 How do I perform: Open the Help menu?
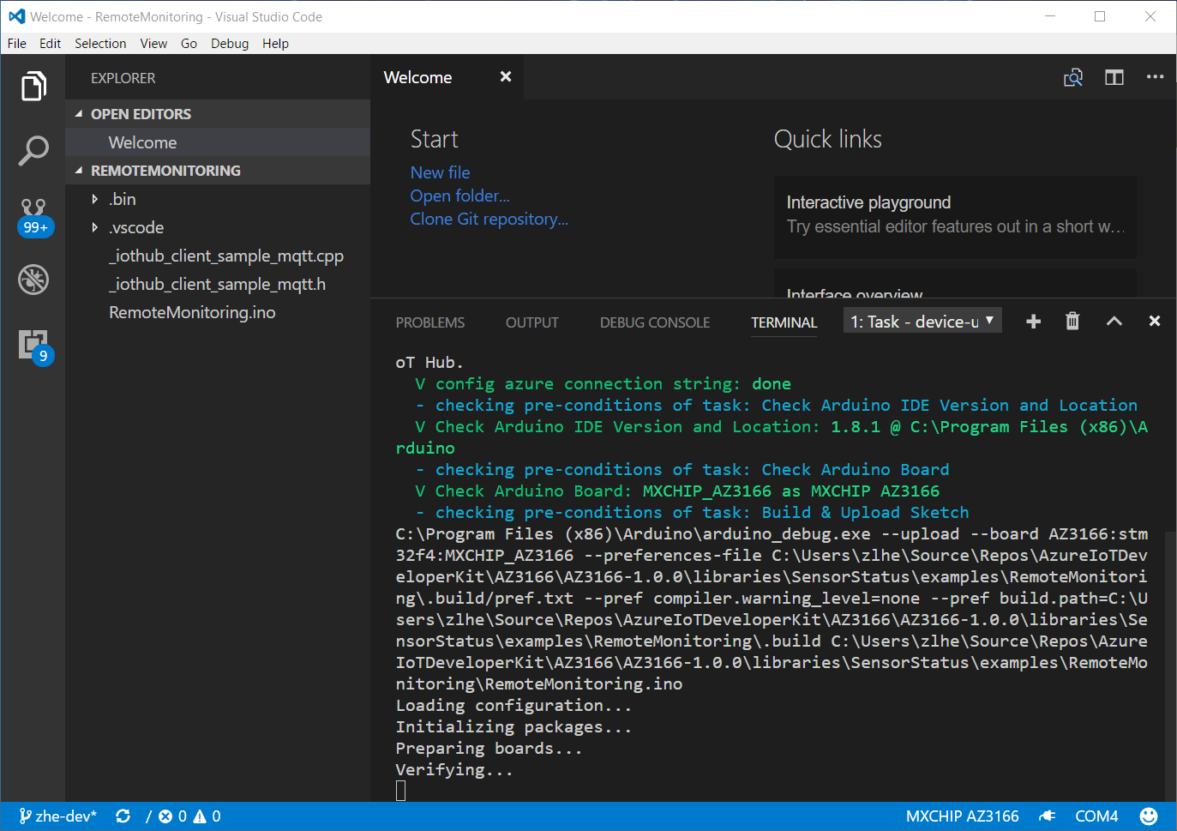click(x=275, y=44)
